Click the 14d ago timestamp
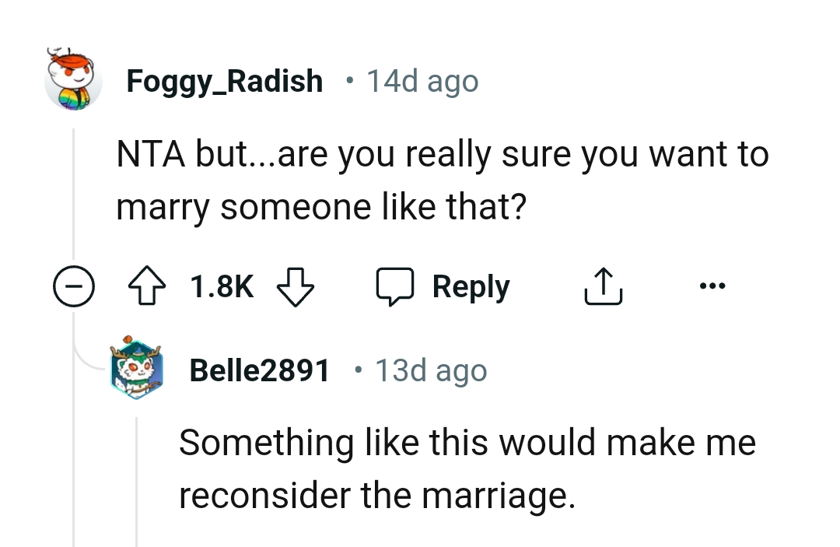 point(423,80)
